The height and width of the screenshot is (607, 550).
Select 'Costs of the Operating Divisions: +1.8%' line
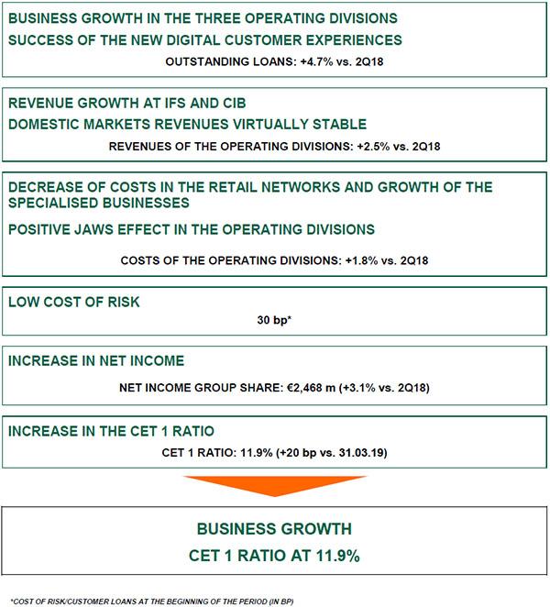point(274,260)
